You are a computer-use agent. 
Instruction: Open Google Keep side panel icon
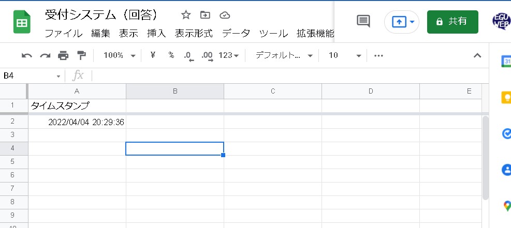[506, 98]
